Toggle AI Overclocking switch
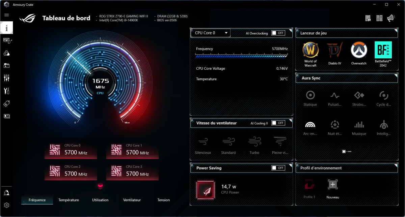The height and width of the screenshot is (217, 405). pos(278,33)
